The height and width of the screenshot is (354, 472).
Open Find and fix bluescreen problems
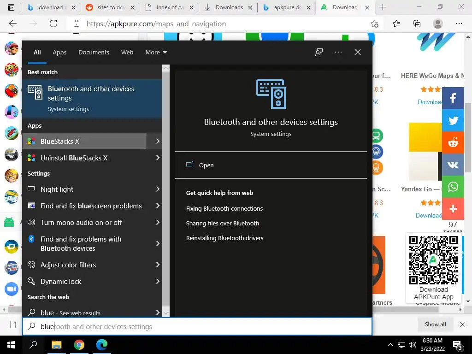coord(85,206)
